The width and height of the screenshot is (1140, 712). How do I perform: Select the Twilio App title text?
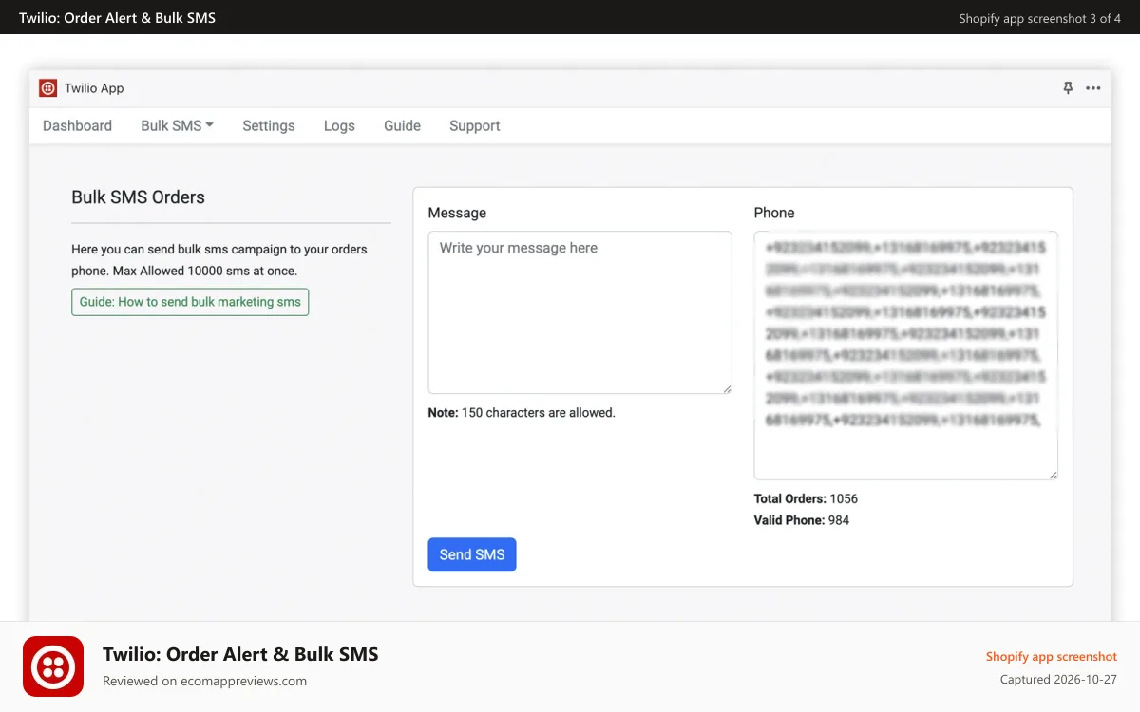point(94,88)
